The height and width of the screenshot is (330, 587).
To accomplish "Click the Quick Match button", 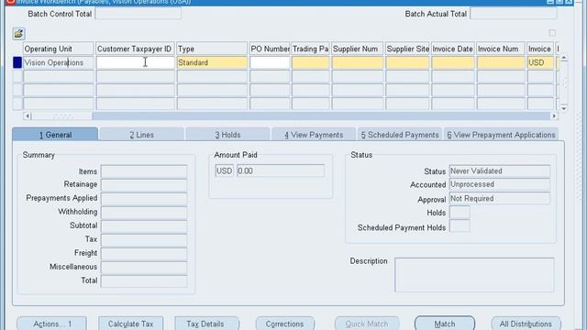I will 367,324.
